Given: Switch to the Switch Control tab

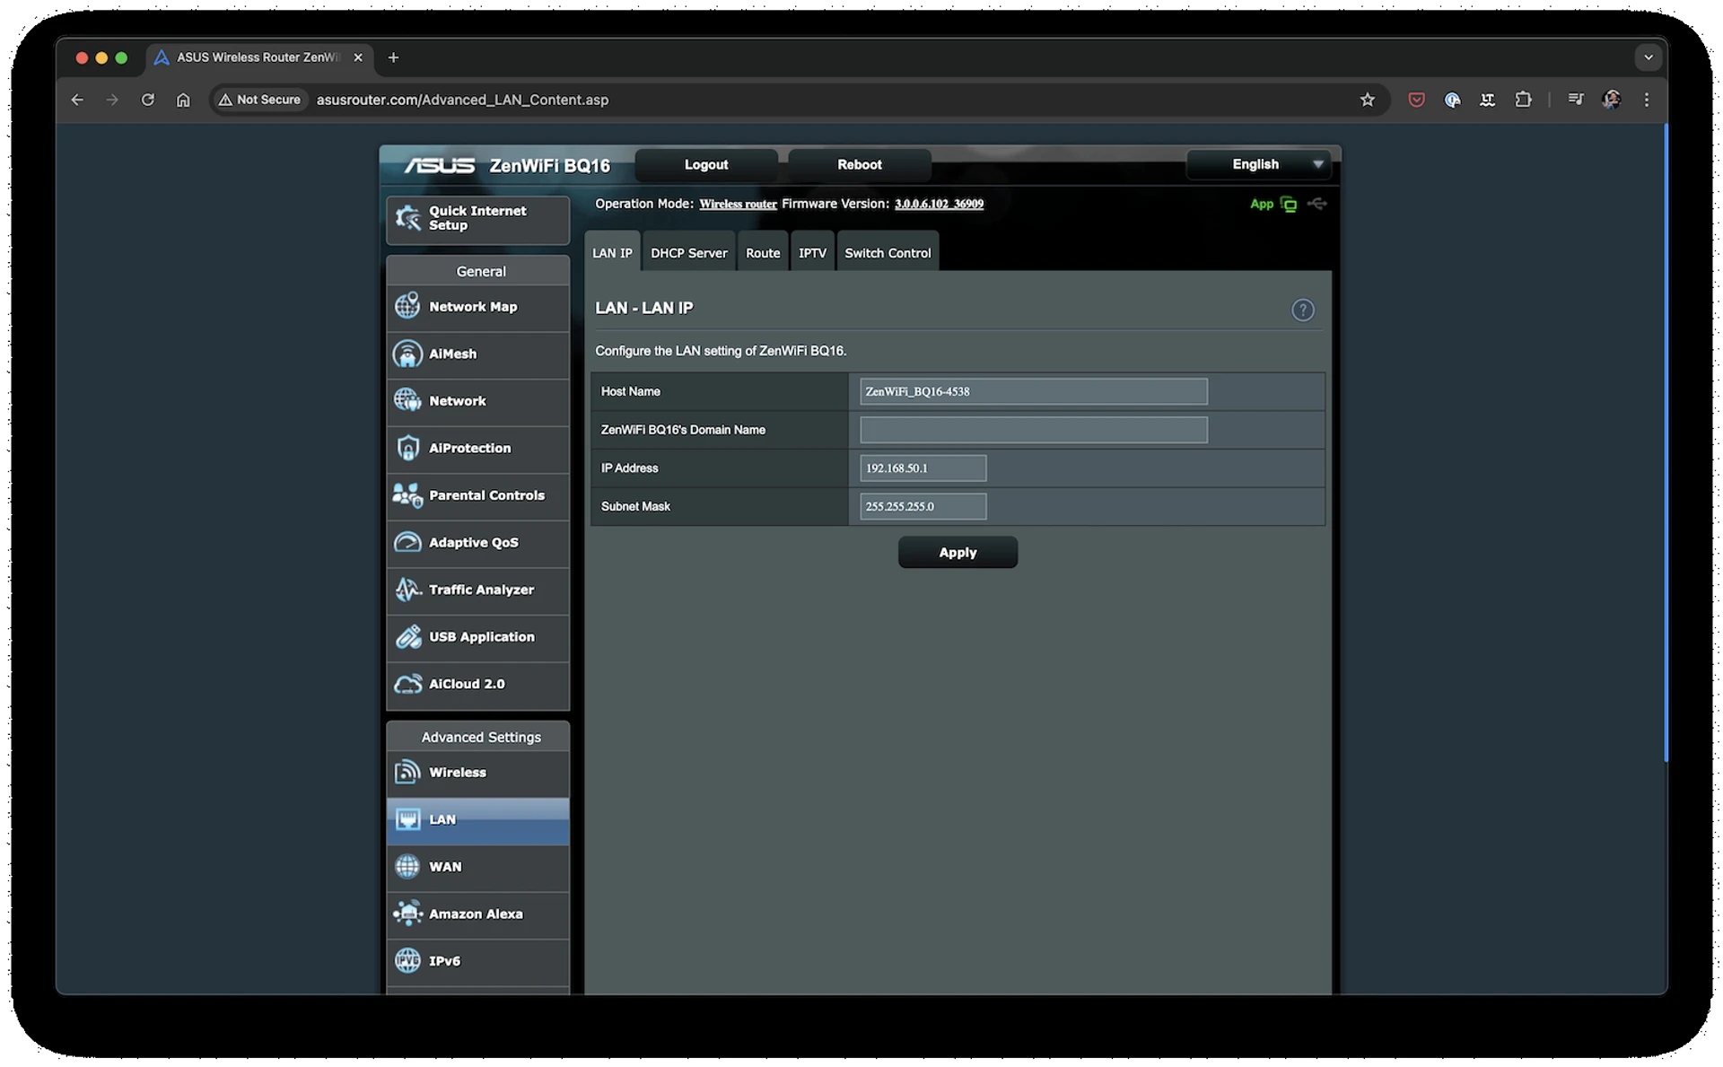Looking at the screenshot, I should (x=888, y=252).
